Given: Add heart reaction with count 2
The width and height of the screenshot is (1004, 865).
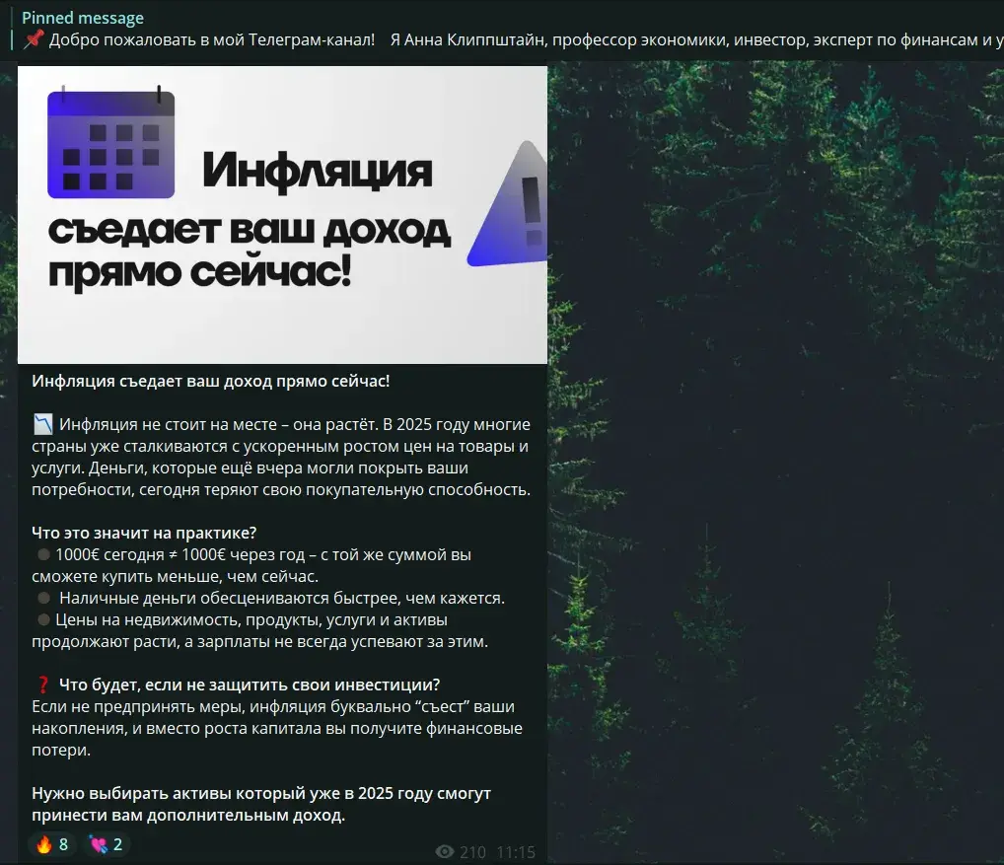Looking at the screenshot, I should pyautogui.click(x=107, y=844).
